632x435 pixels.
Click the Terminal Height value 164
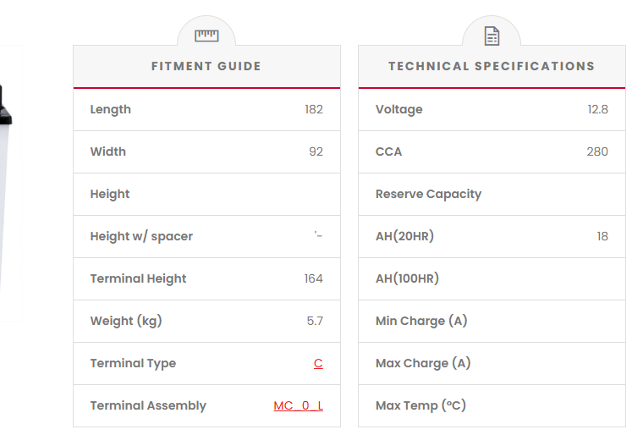coord(313,278)
